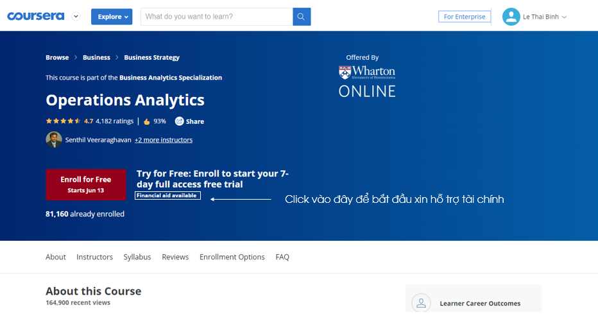The height and width of the screenshot is (321, 598).
Task: Click Learner Career Outcomes heading
Action: [480, 304]
